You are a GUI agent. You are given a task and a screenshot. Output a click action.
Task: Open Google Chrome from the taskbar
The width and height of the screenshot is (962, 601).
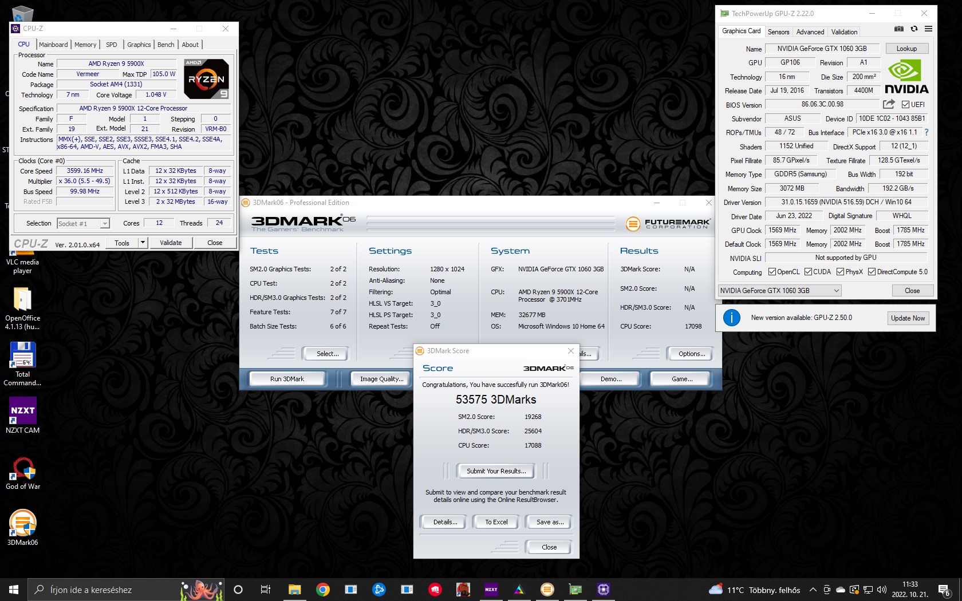(x=322, y=590)
